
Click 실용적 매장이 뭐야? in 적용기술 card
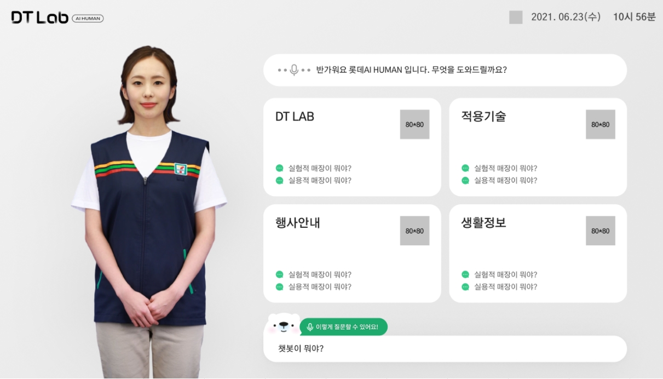(x=505, y=180)
